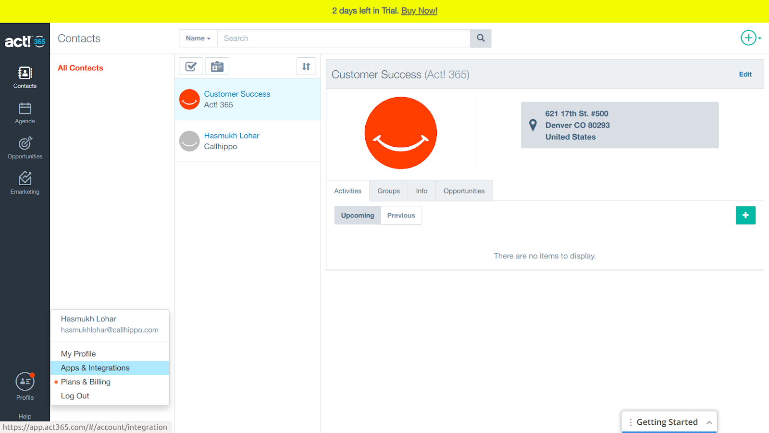Click the magnifier search button
The width and height of the screenshot is (769, 433).
click(x=481, y=38)
